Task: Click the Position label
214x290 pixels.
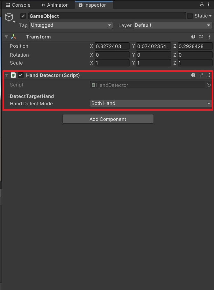Action: pos(19,46)
